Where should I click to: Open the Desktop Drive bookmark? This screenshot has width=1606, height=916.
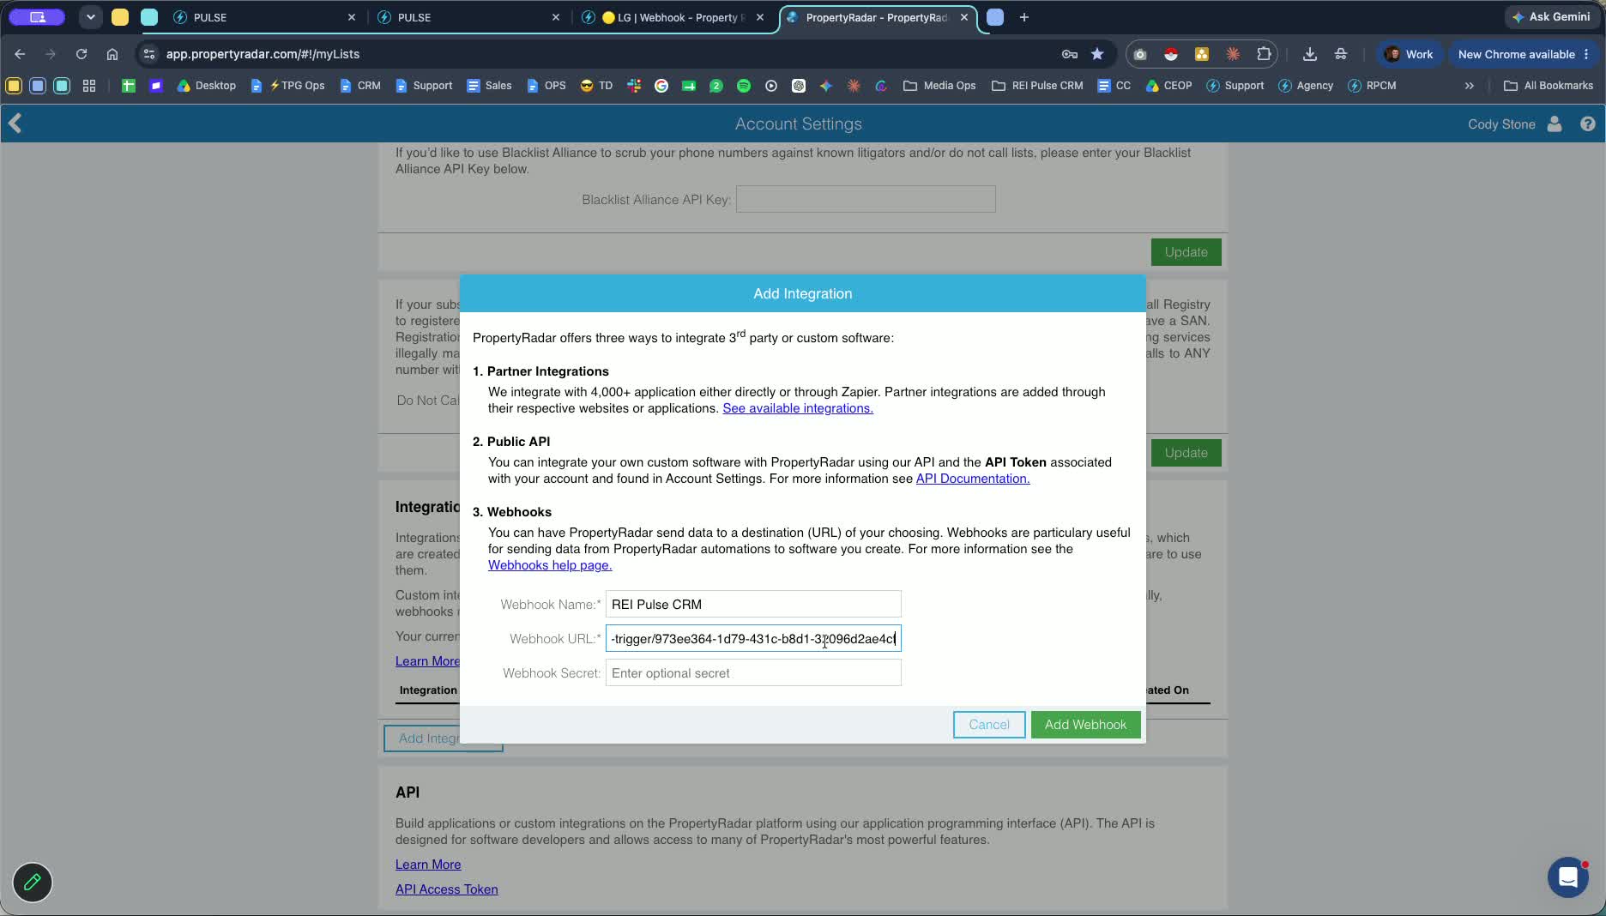[207, 86]
